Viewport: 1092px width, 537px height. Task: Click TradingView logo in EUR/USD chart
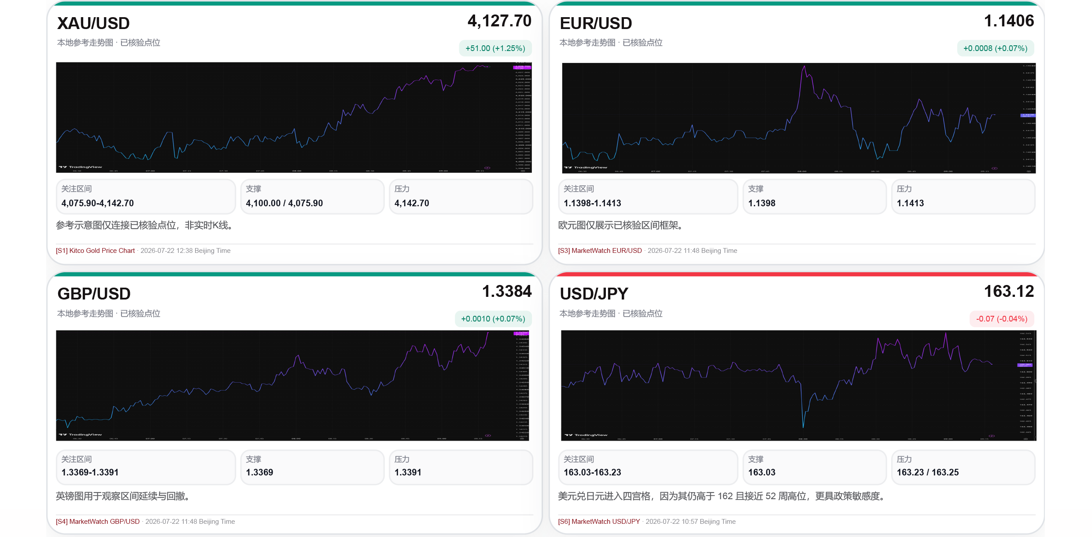(x=586, y=168)
